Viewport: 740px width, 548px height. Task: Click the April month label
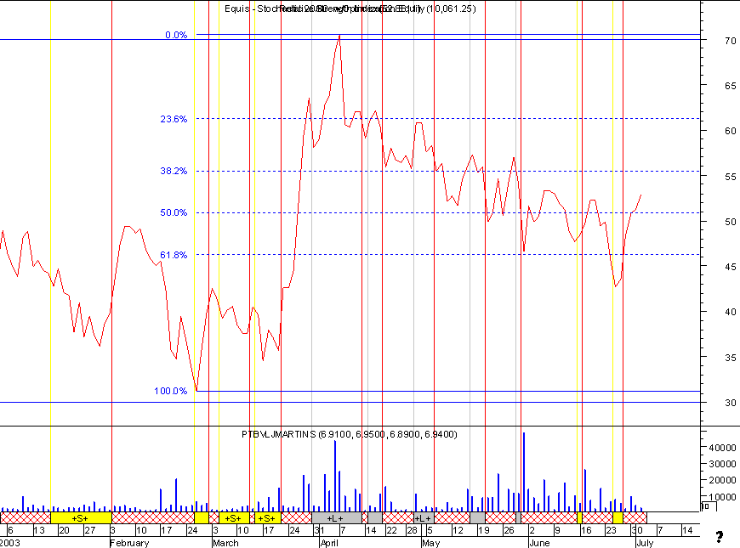point(329,543)
